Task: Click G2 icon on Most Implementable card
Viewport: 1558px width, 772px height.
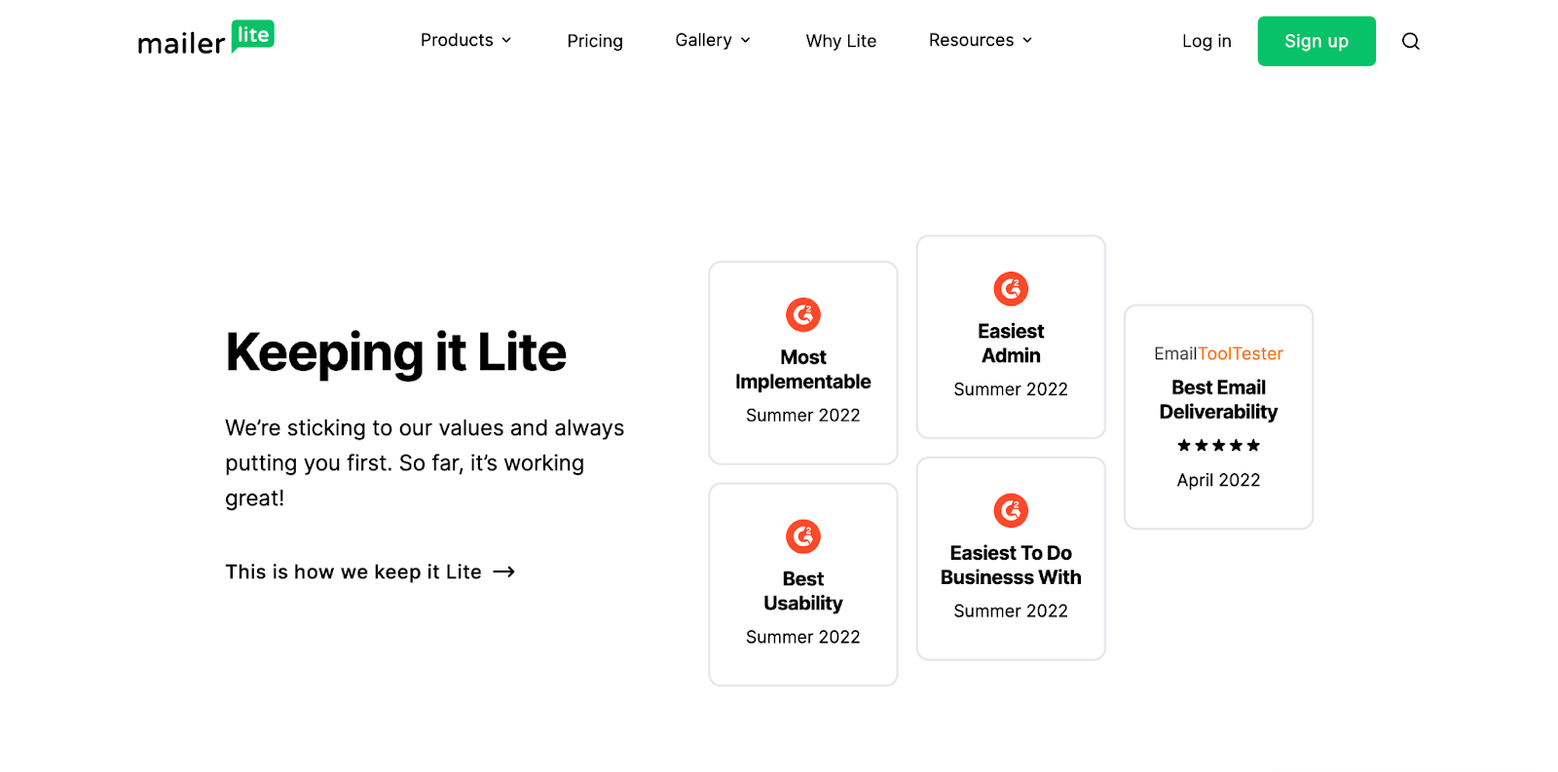Action: click(x=802, y=314)
